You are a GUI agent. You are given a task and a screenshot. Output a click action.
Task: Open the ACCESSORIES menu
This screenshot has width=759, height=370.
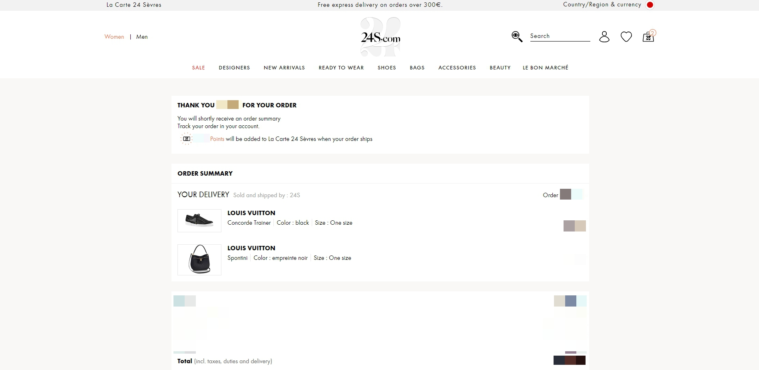[457, 68]
